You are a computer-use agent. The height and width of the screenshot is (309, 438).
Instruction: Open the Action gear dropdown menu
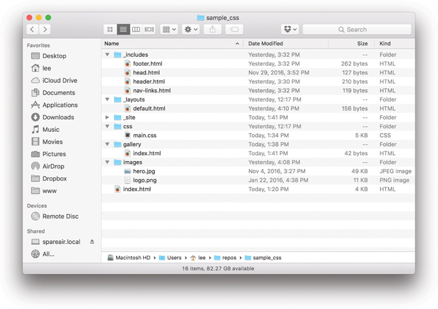(x=190, y=29)
